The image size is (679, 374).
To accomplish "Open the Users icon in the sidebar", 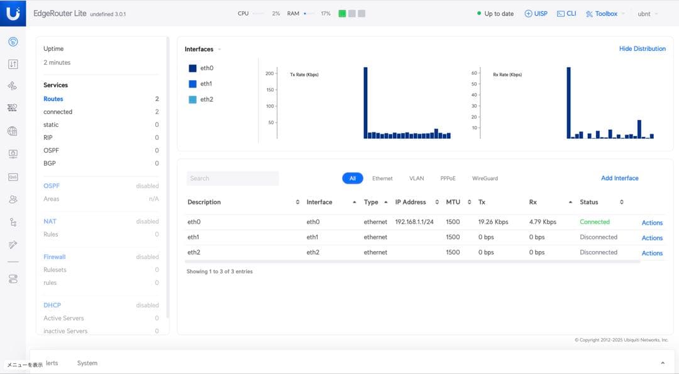I will click(13, 200).
